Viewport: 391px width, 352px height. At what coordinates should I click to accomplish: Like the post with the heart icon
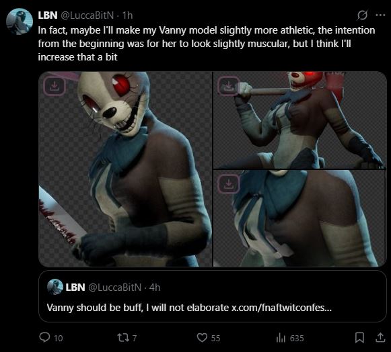point(202,338)
